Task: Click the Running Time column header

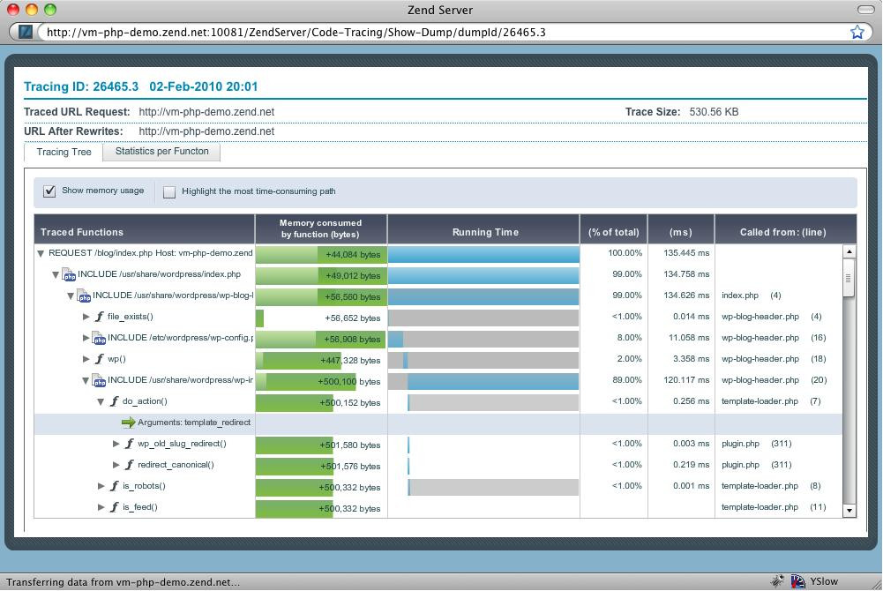Action: pyautogui.click(x=483, y=229)
